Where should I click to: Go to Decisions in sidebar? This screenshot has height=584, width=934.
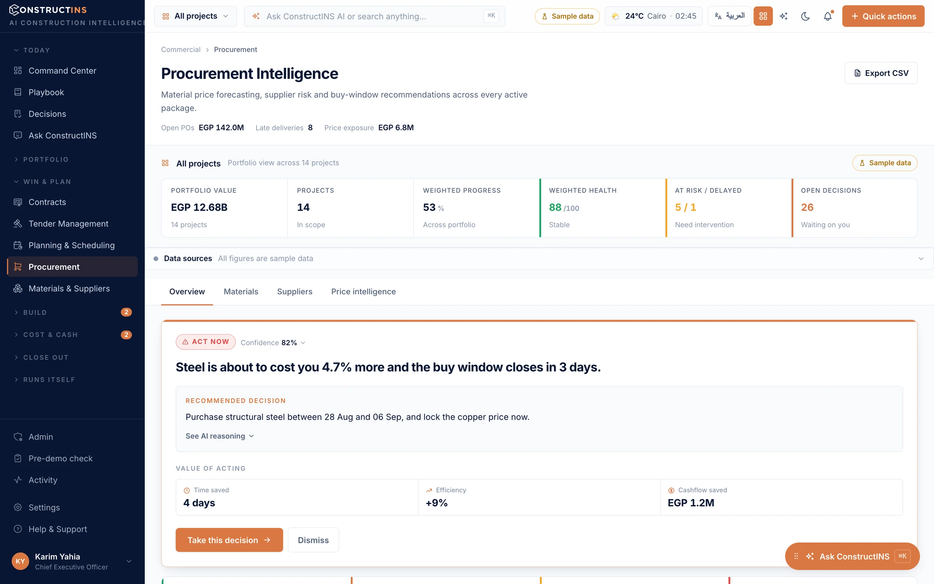(72, 114)
